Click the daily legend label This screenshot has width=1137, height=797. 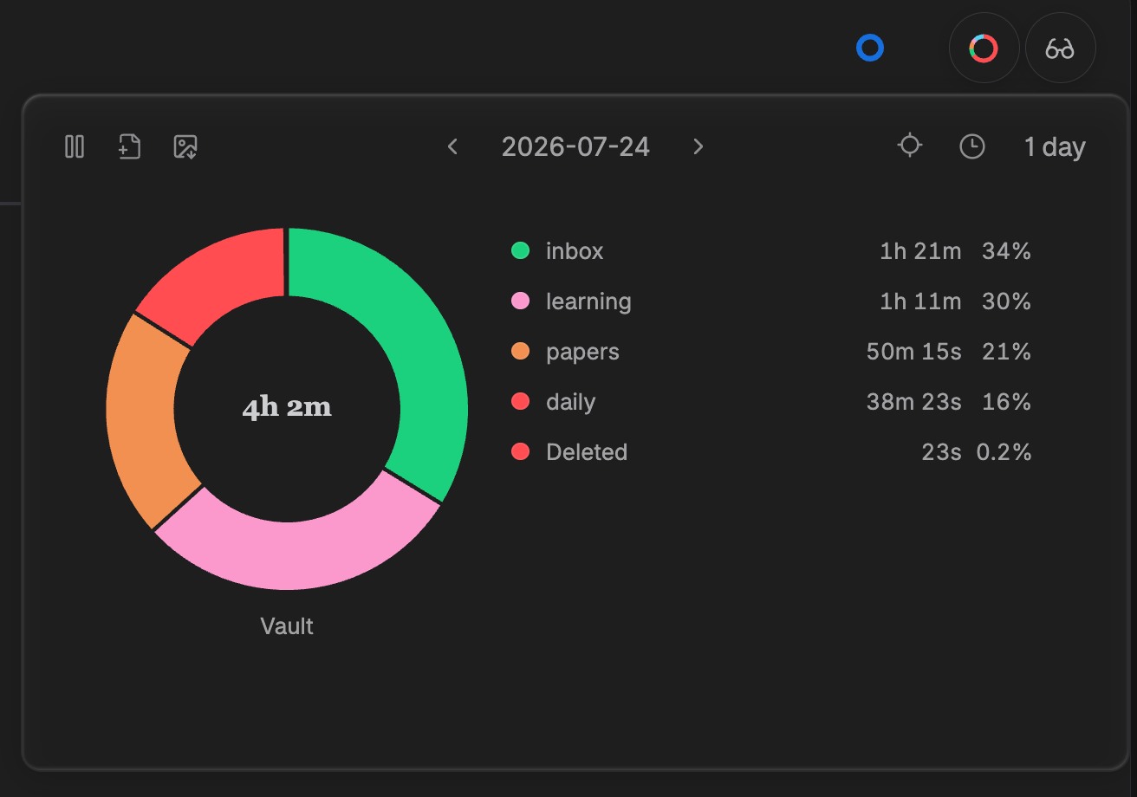click(570, 402)
